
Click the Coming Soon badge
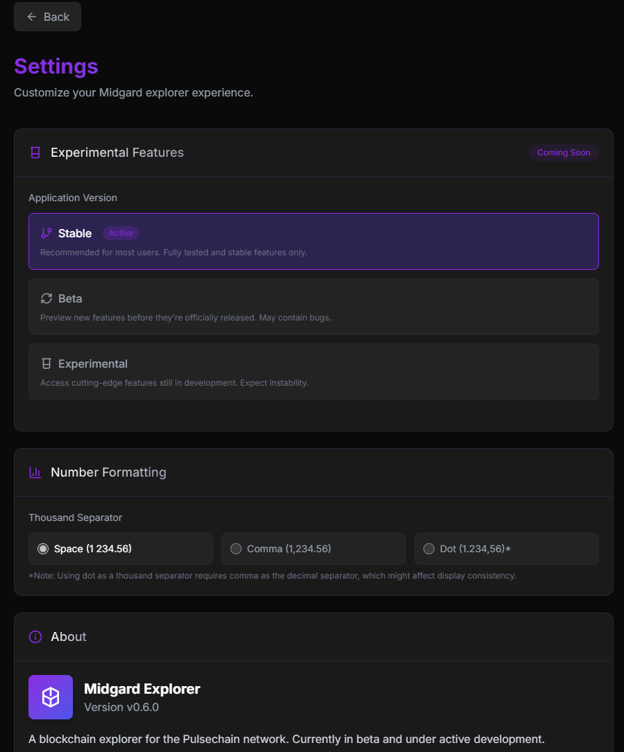(x=564, y=153)
